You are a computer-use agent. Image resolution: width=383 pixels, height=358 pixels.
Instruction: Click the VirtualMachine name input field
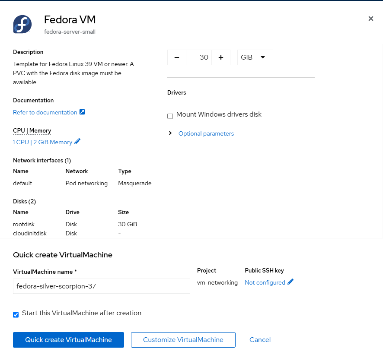point(101,286)
